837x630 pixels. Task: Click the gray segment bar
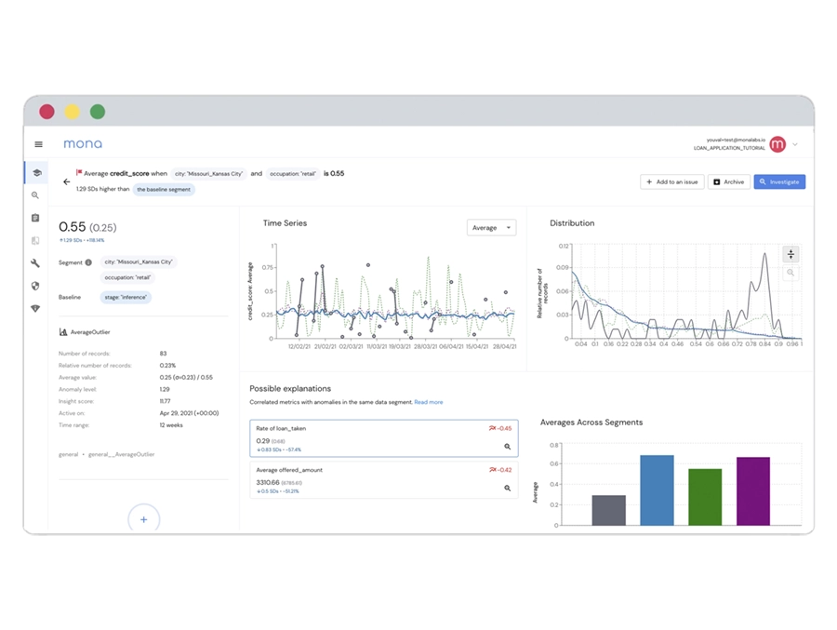[x=608, y=510]
